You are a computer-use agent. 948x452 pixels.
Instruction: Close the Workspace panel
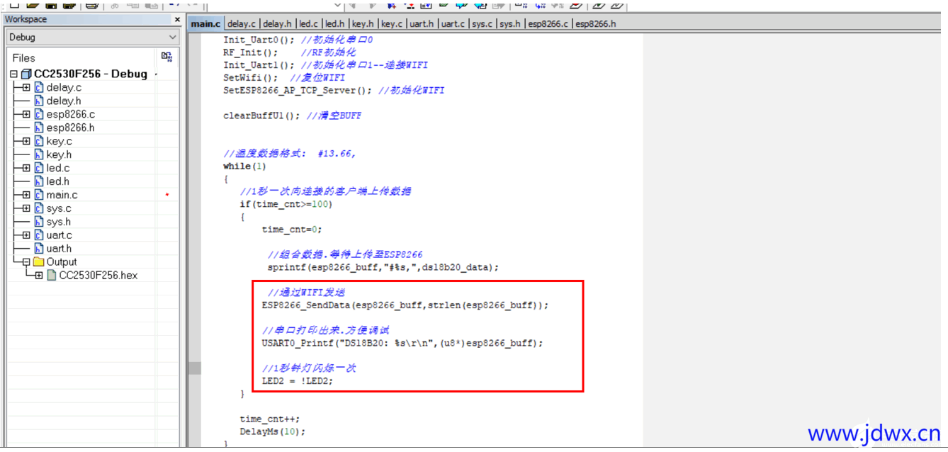pos(177,20)
